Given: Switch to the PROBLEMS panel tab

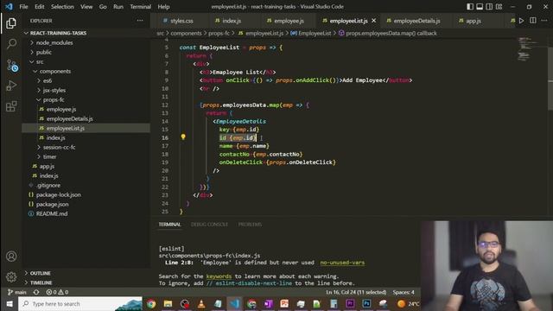Looking at the screenshot, I should click(250, 225).
